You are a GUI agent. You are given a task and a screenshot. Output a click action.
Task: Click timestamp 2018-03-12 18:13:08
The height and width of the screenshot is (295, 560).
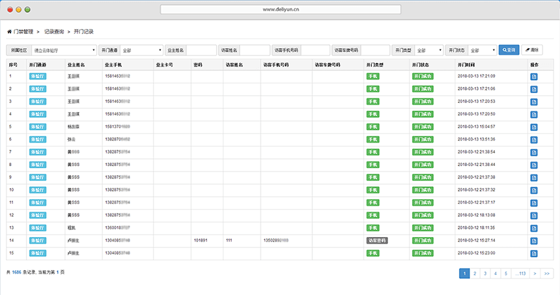(x=477, y=215)
